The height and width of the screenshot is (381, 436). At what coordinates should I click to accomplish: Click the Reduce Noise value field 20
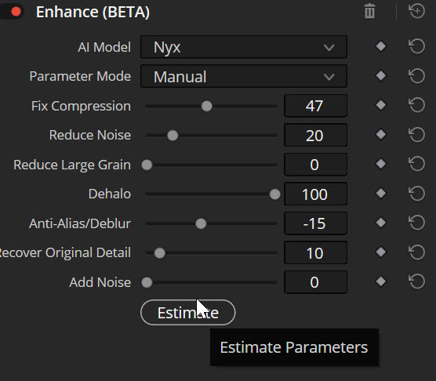pos(315,136)
